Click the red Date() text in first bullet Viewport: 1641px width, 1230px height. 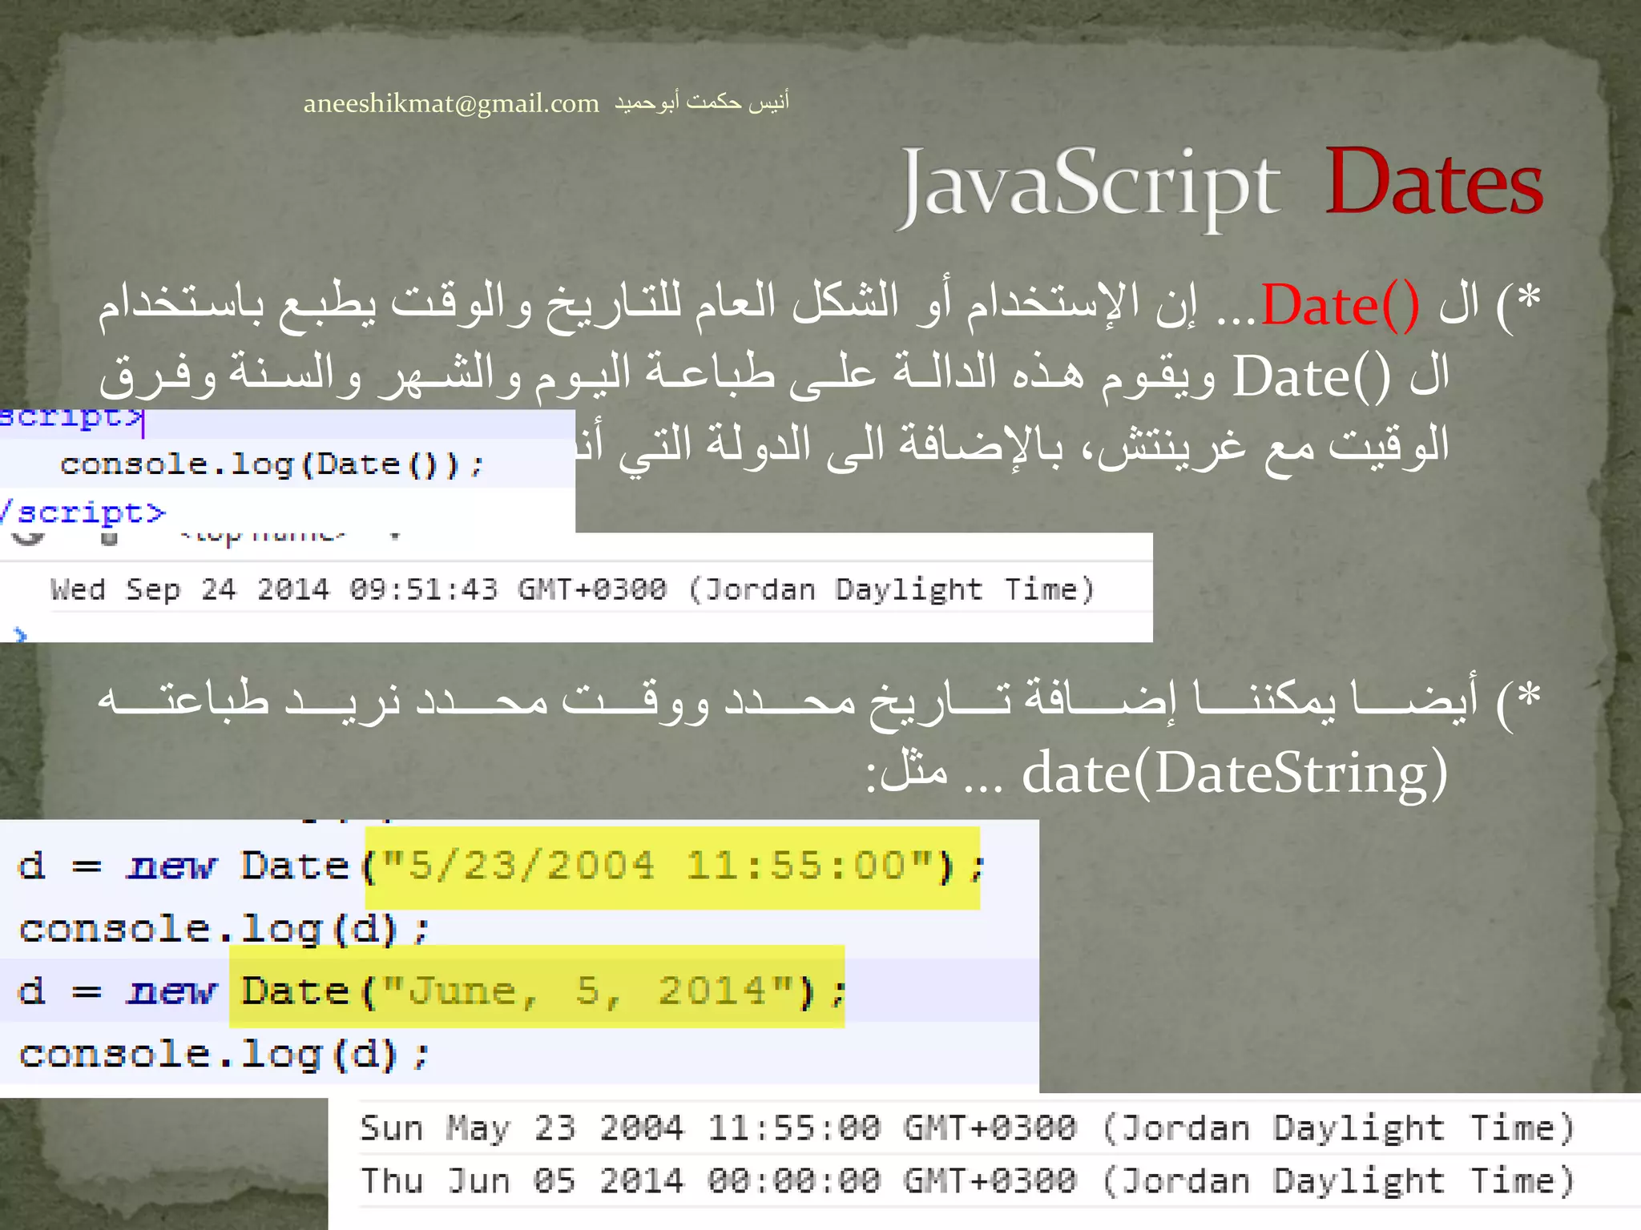1341,306
